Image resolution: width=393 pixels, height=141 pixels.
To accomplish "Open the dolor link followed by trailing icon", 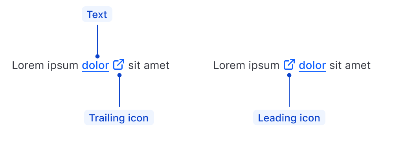I will coord(95,65).
